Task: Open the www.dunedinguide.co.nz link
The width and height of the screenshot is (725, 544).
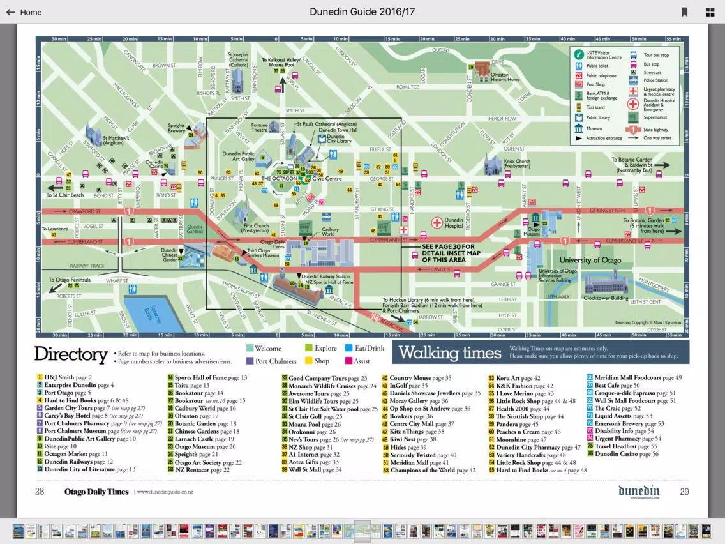Action: coord(165,492)
